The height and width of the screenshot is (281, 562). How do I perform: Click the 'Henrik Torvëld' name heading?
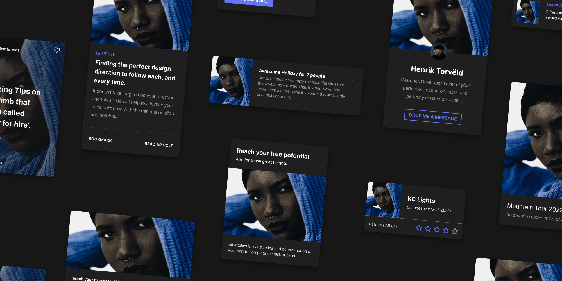tap(437, 71)
